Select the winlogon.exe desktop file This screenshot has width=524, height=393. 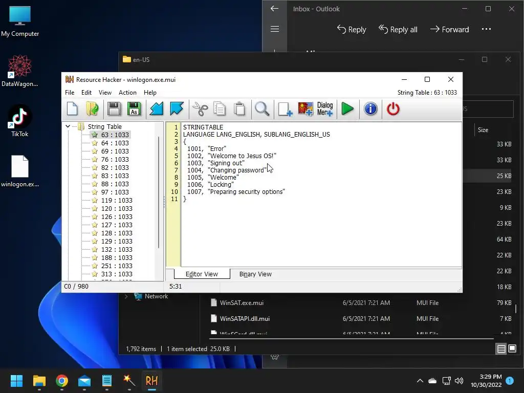20,171
